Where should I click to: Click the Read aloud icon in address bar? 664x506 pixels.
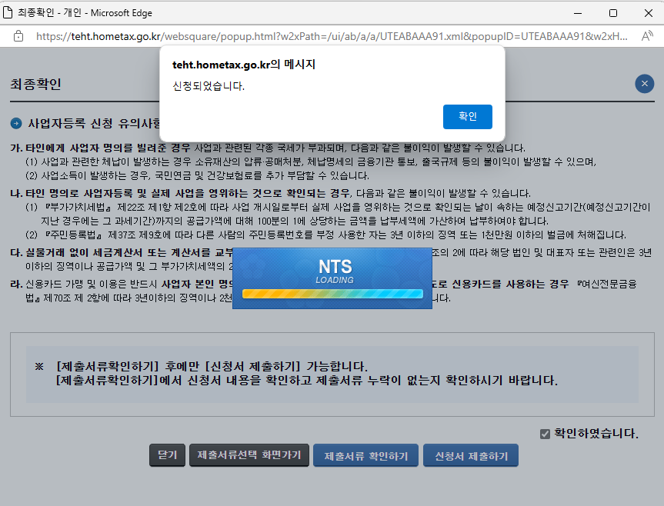coord(646,36)
